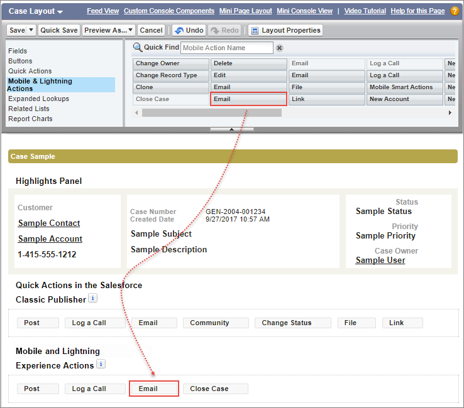Click the Redo button
464x408 pixels.
point(224,30)
